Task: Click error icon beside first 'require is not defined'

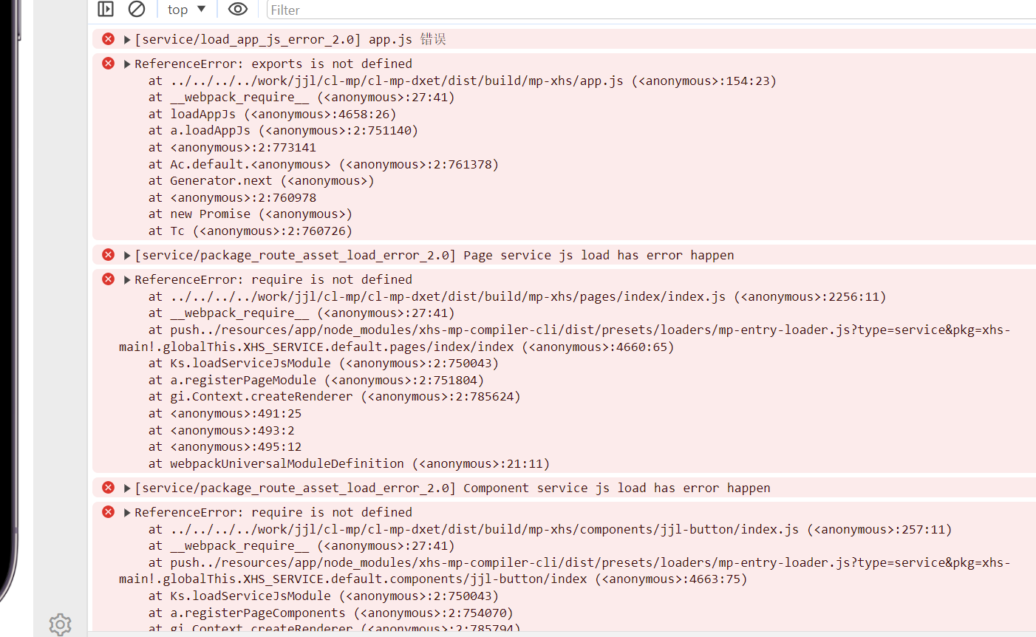Action: click(x=109, y=279)
